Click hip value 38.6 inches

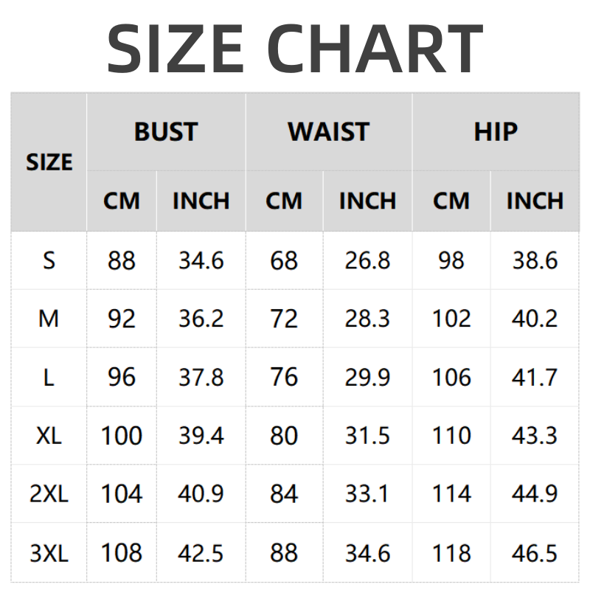tap(535, 260)
